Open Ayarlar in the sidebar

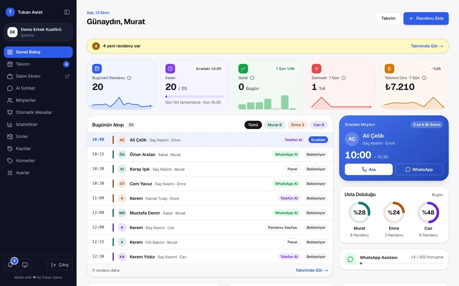pyautogui.click(x=38, y=173)
